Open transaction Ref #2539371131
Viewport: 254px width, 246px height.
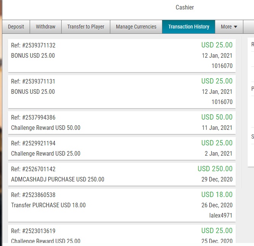[x=122, y=91]
